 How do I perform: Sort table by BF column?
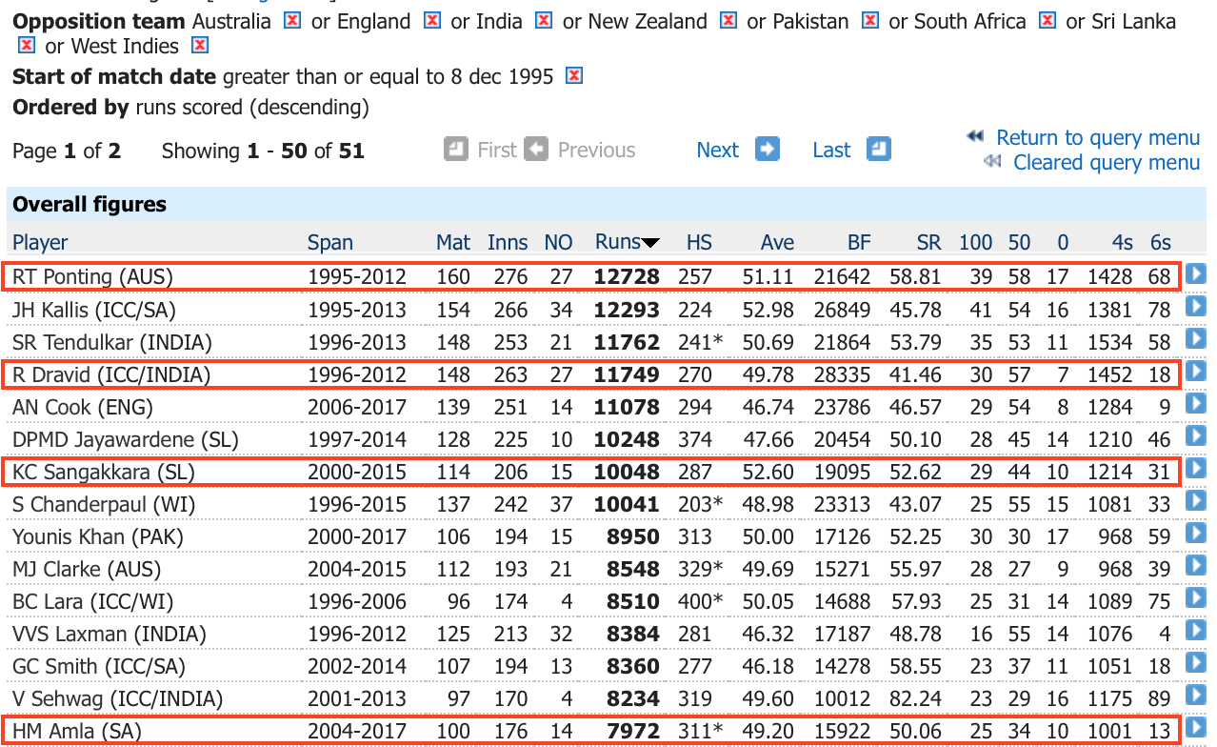pyautogui.click(x=859, y=242)
